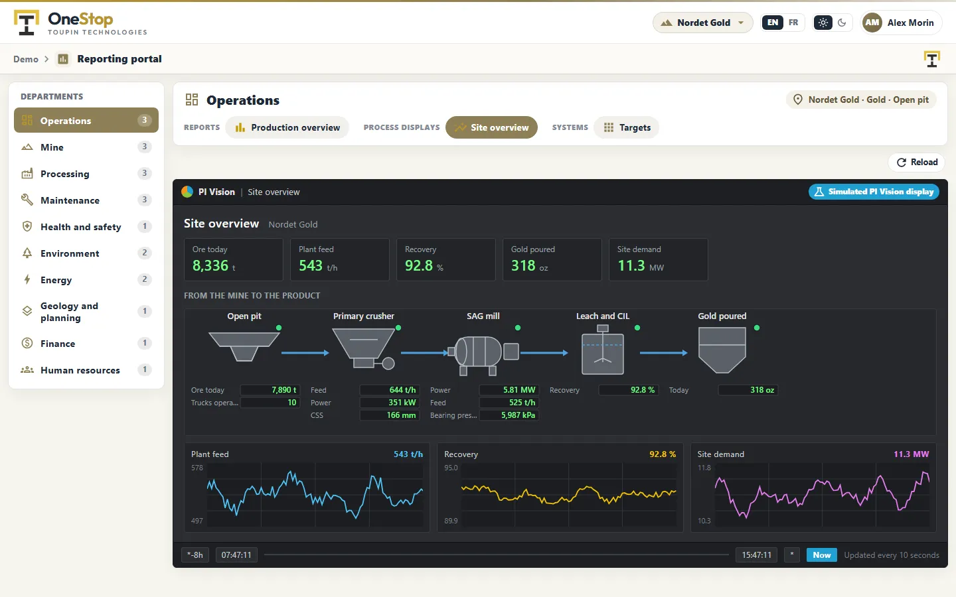Viewport: 956px width, 597px height.
Task: Open the Finance department
Action: pyautogui.click(x=86, y=343)
